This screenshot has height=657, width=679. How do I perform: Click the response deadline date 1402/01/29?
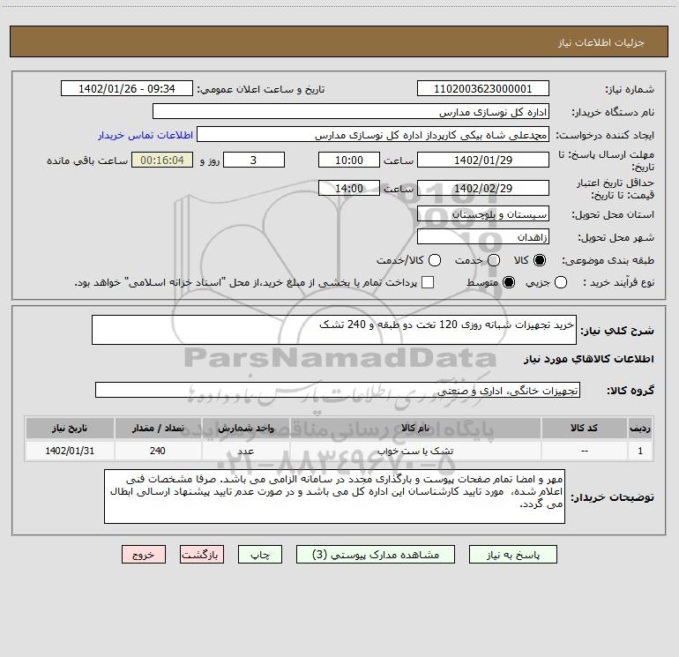483,160
